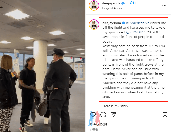Open deejaysoda username in caption
This screenshot has width=171, height=132.
[112, 23]
